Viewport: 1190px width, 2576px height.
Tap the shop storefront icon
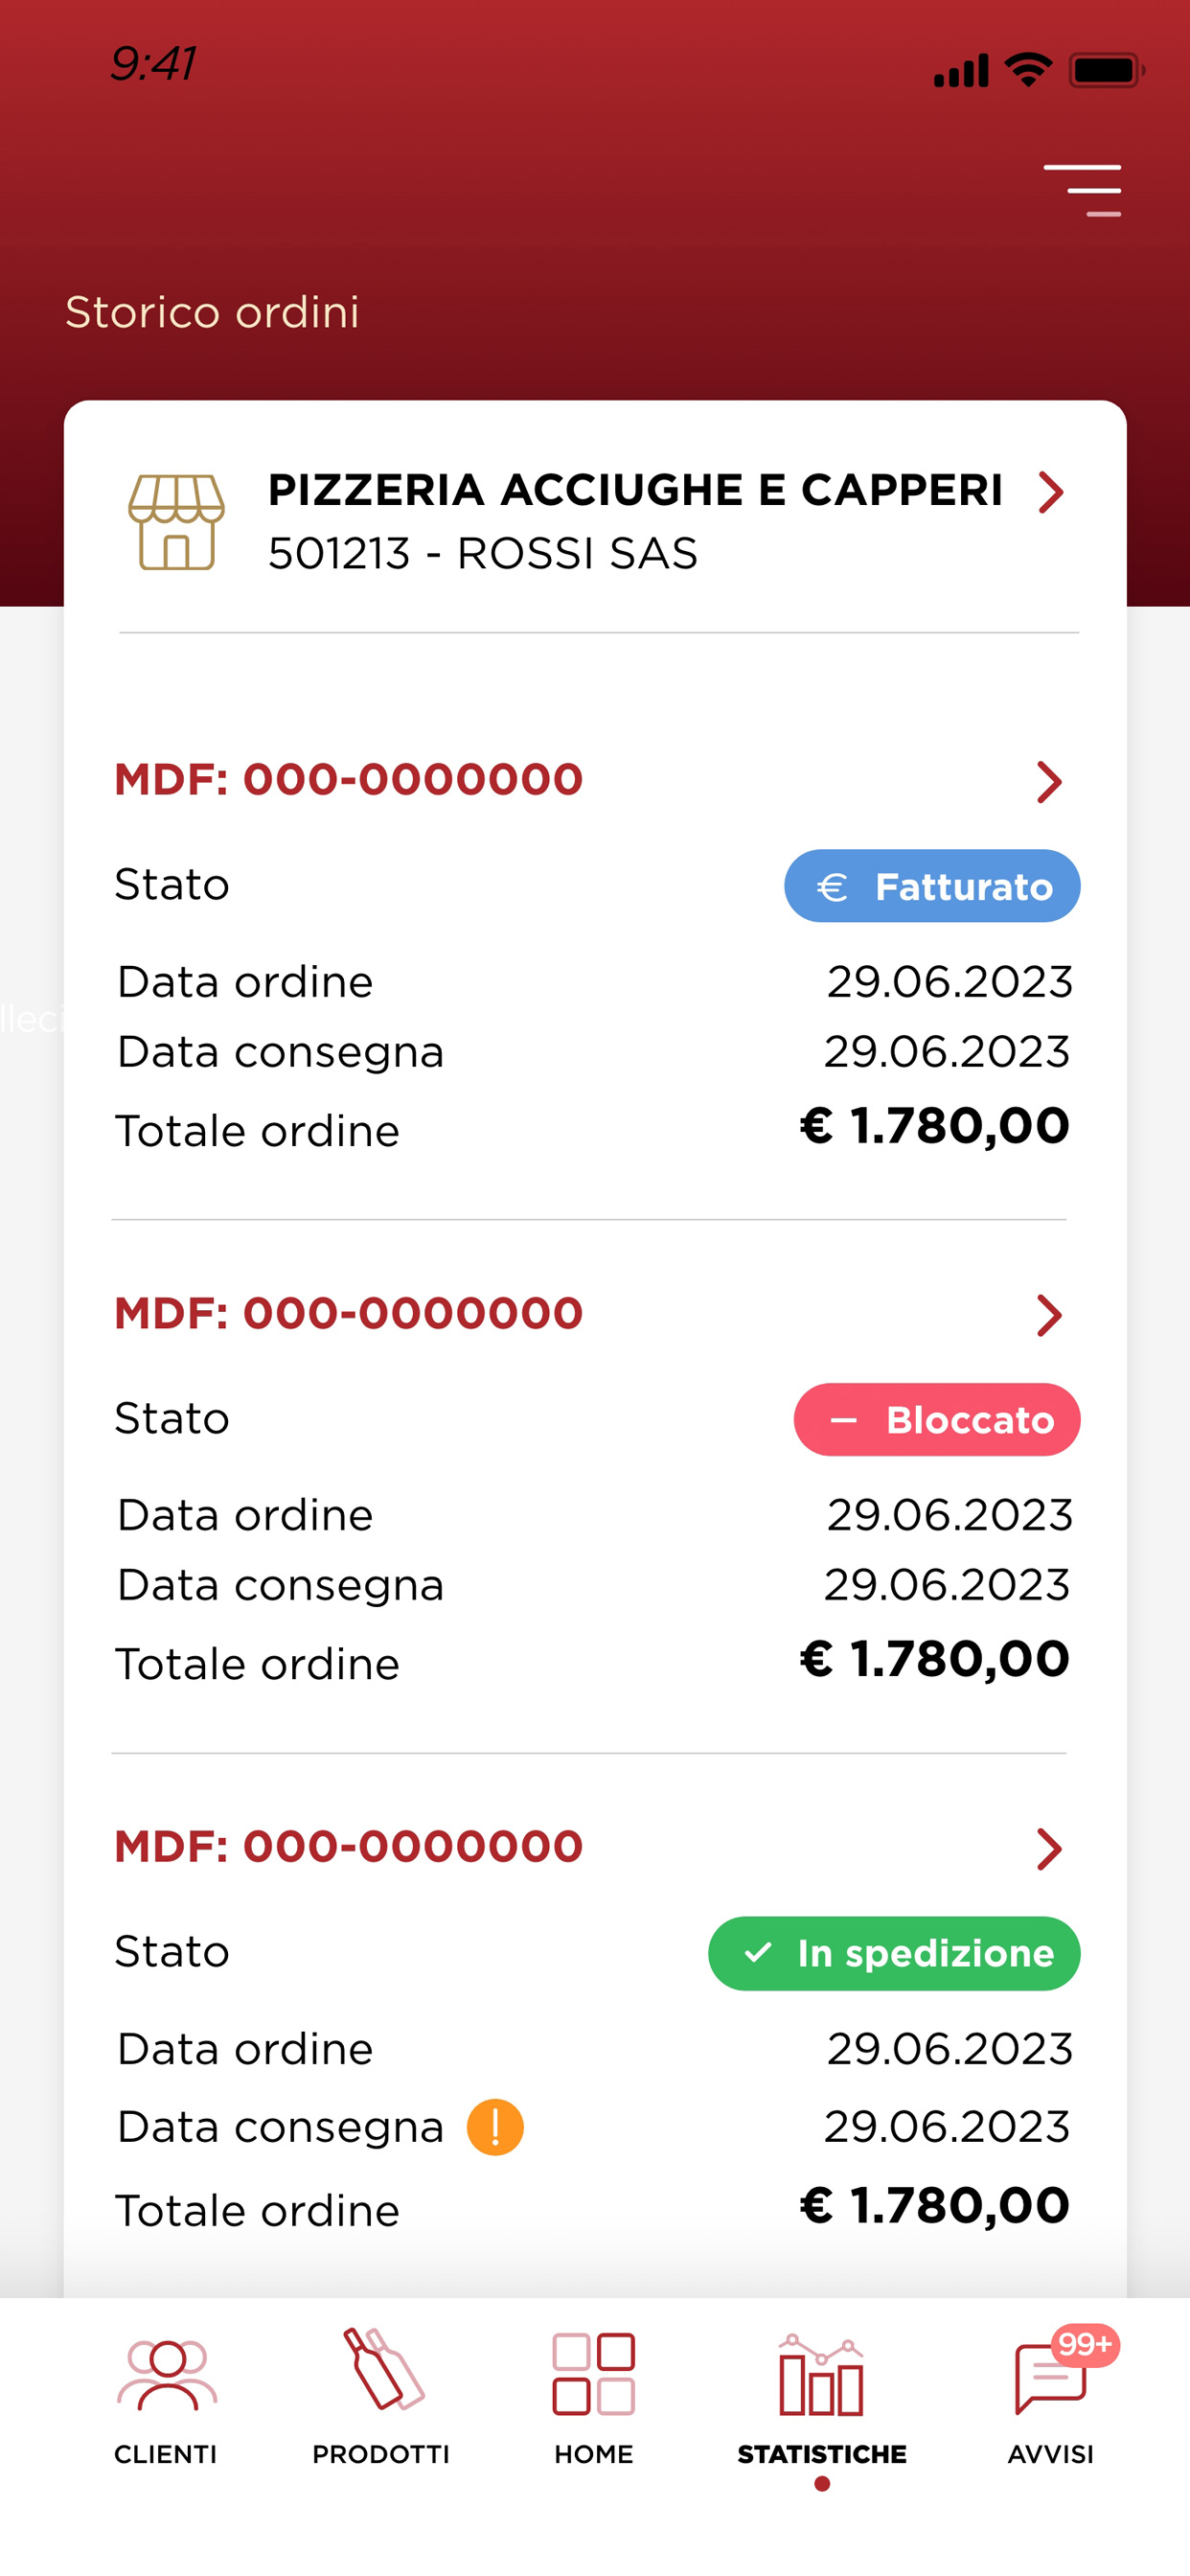pyautogui.click(x=176, y=522)
